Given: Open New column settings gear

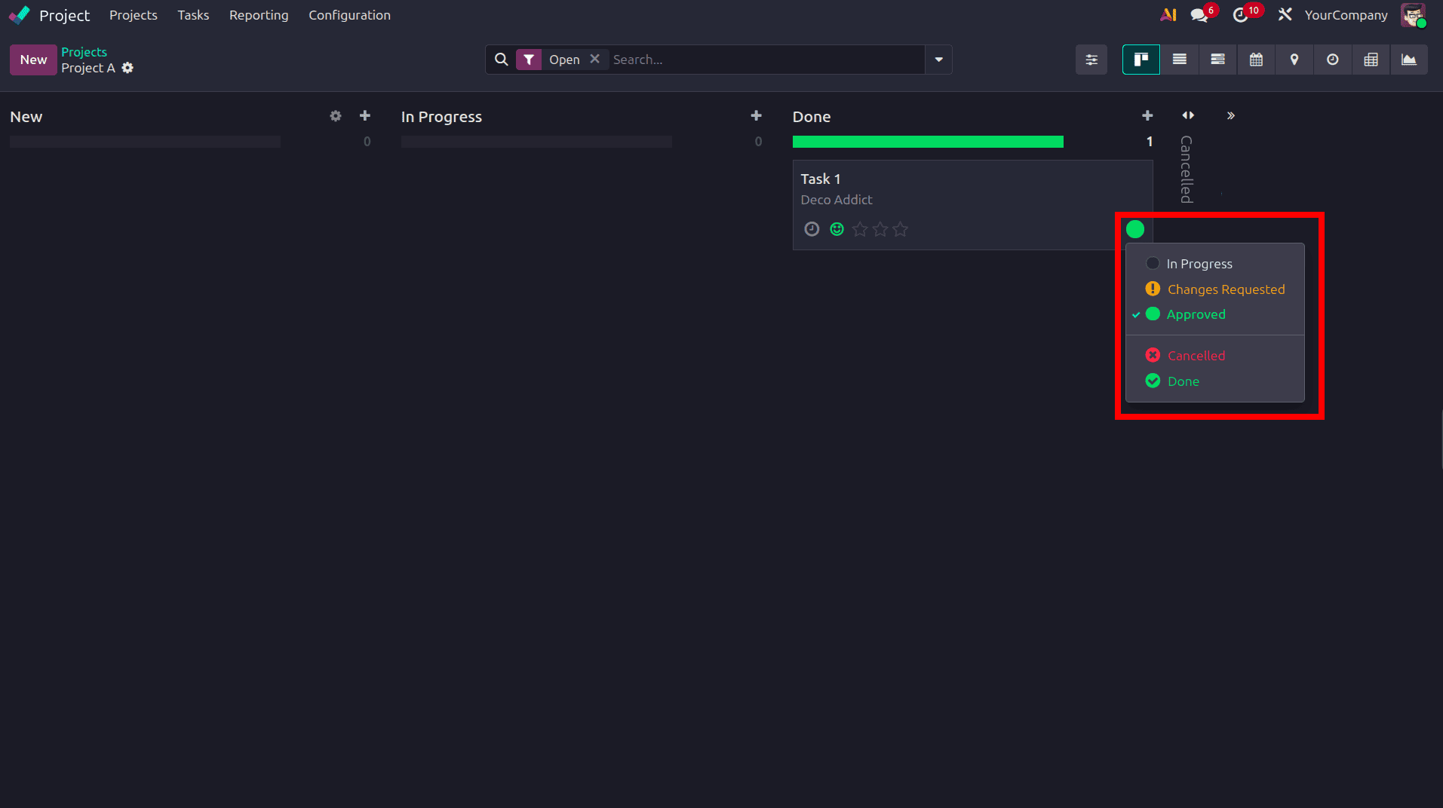Looking at the screenshot, I should tap(336, 116).
